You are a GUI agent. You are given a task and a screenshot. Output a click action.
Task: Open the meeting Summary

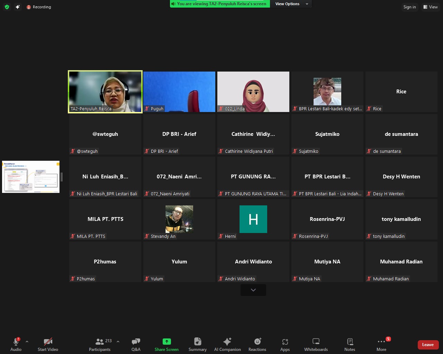[x=197, y=344]
